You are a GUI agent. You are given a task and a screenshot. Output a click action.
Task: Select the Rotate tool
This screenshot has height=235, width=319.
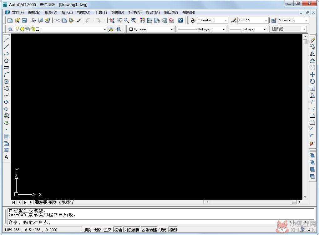312,81
